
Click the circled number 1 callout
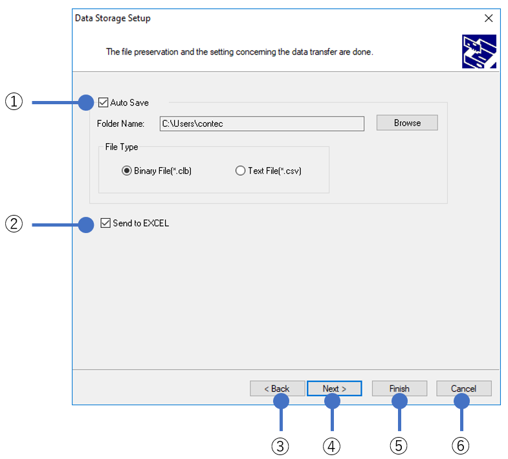point(14,102)
